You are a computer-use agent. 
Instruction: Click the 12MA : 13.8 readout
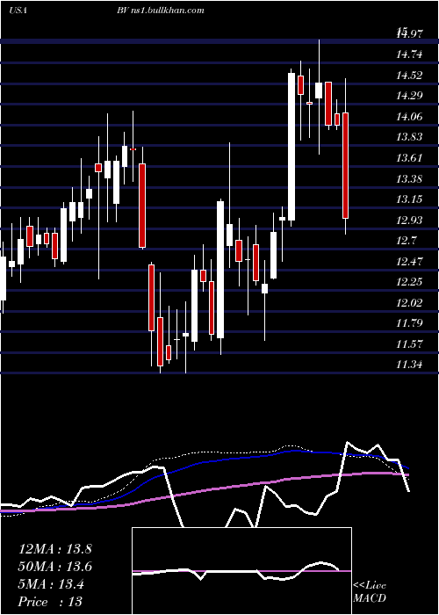[x=55, y=549]
